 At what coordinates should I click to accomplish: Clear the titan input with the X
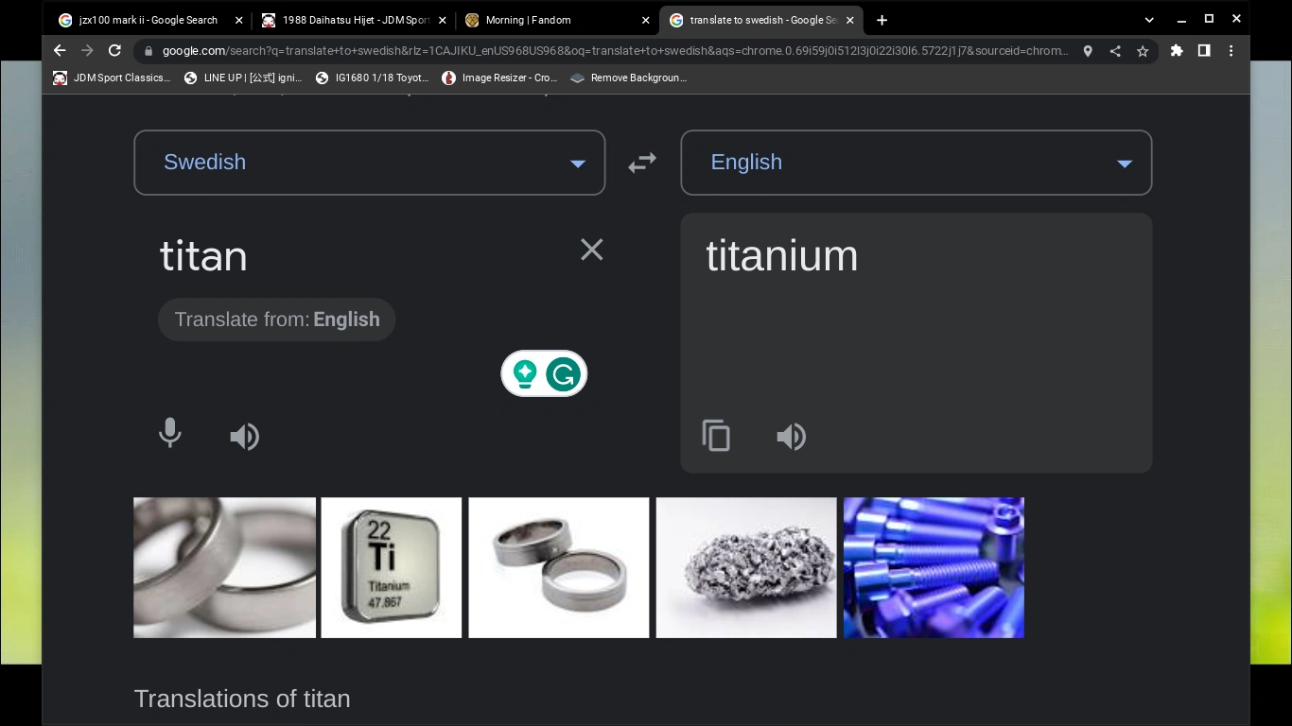[x=591, y=250]
